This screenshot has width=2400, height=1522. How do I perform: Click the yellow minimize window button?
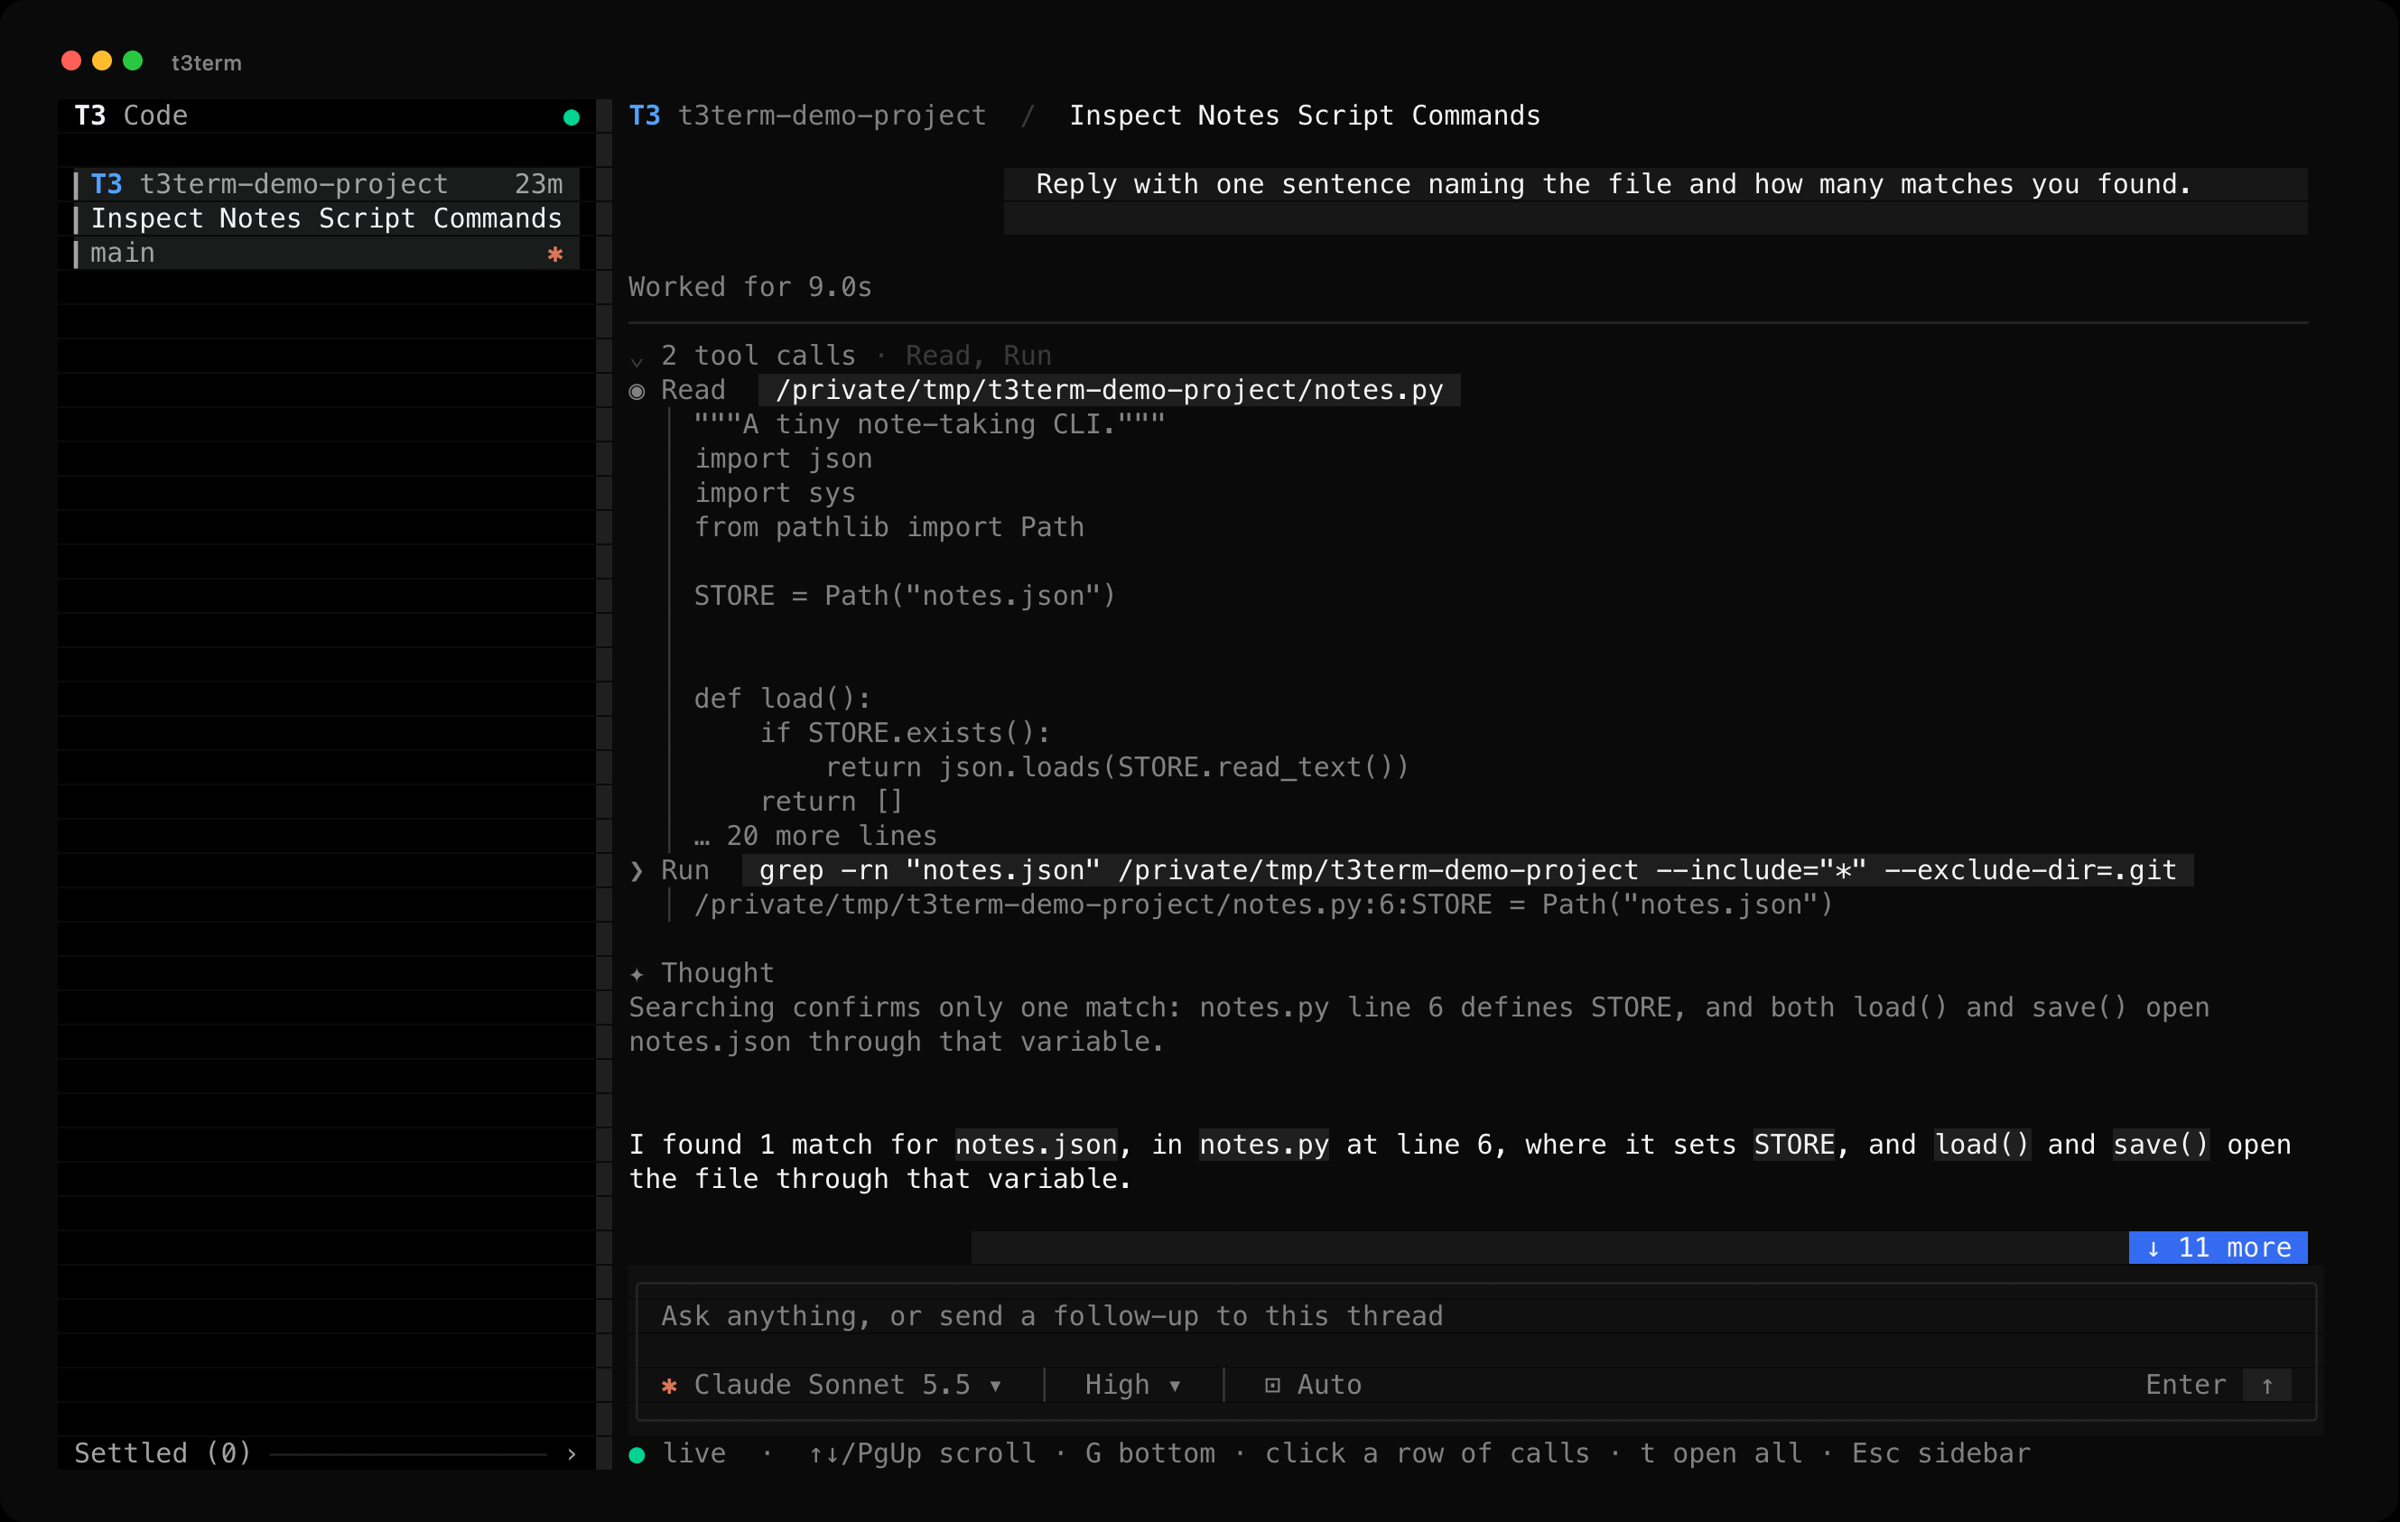[102, 60]
